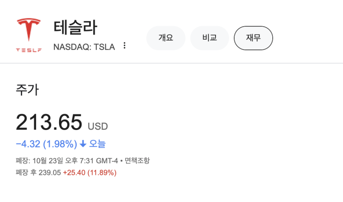Screen dimensions: 343x202
Task: Click the 239.05 after-hours price
Action: [51, 172]
